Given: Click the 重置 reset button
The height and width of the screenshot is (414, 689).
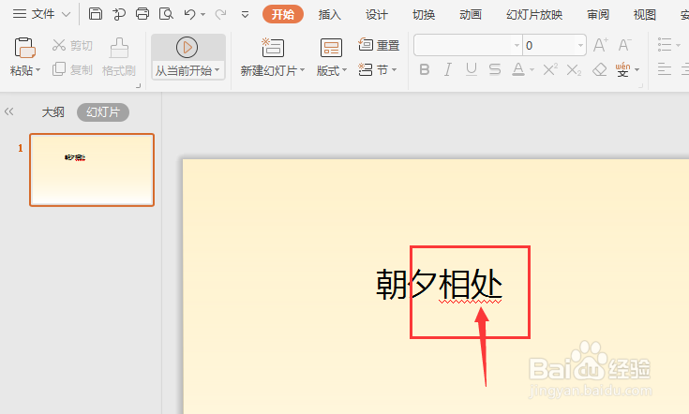Looking at the screenshot, I should (x=379, y=45).
